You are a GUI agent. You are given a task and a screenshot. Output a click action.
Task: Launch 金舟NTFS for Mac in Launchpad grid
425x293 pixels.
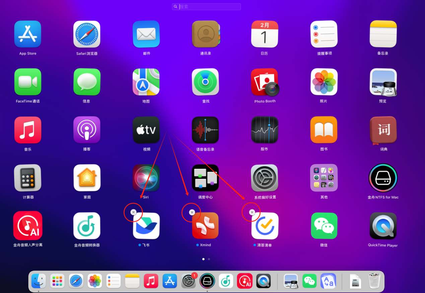[x=383, y=178]
